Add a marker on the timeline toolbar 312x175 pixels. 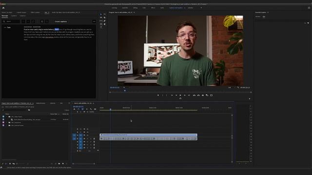(x=87, y=109)
